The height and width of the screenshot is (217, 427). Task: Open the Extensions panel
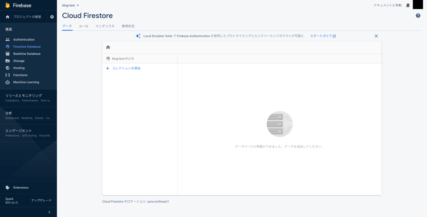click(21, 187)
